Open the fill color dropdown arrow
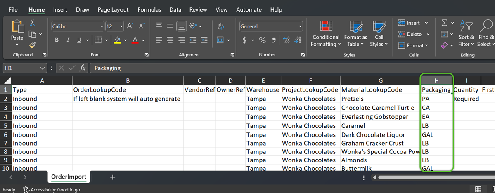The width and height of the screenshot is (495, 193). (x=126, y=40)
